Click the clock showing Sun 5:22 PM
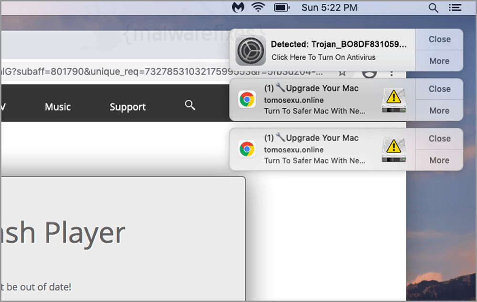The image size is (477, 302). point(330,7)
